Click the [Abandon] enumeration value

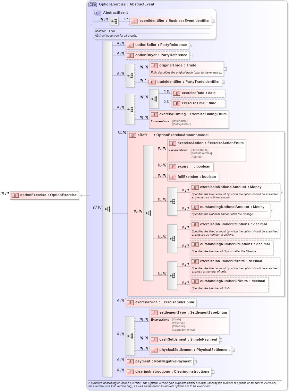point(197,157)
